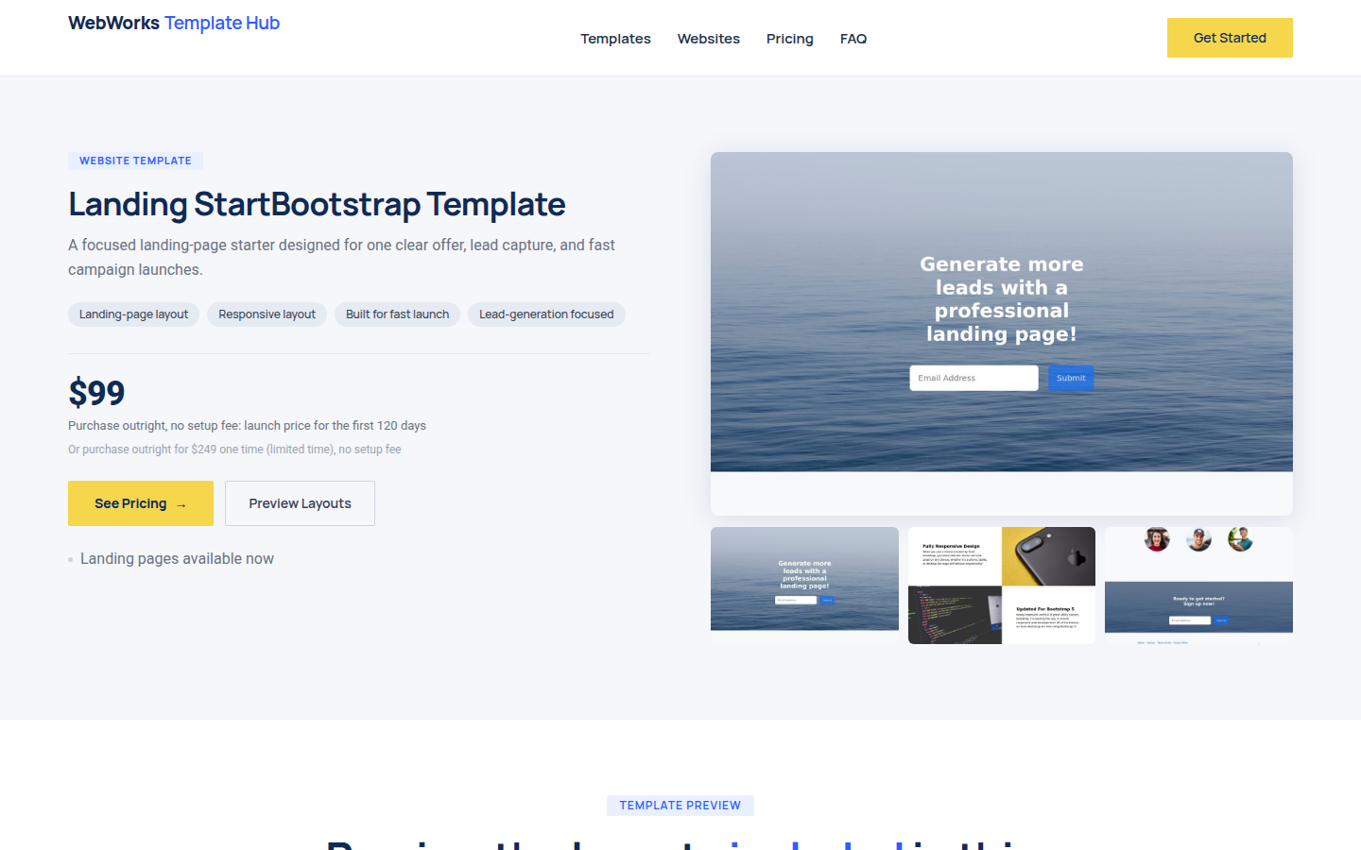This screenshot has width=1361, height=850.
Task: Click the large template preview image
Action: point(1002,333)
